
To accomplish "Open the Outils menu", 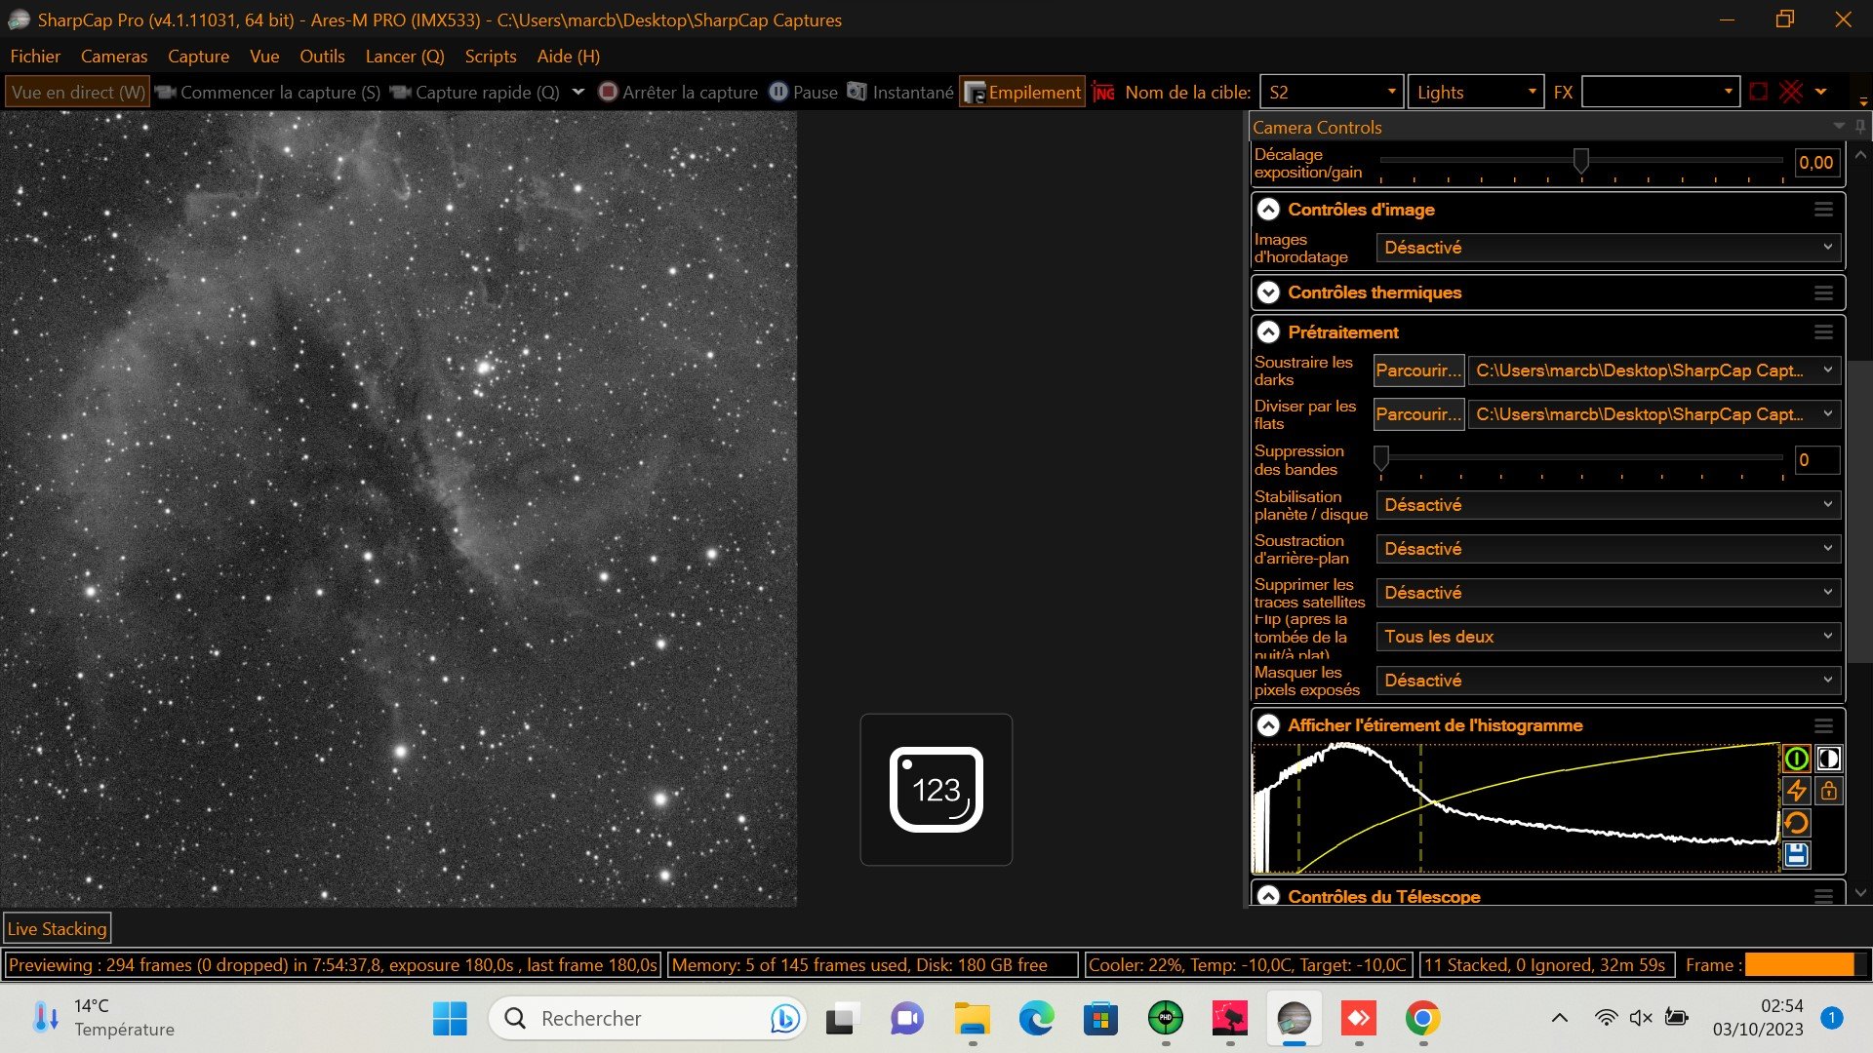I will [x=322, y=57].
